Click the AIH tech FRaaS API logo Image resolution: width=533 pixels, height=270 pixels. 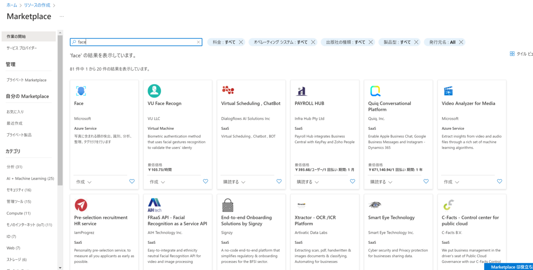(x=155, y=205)
